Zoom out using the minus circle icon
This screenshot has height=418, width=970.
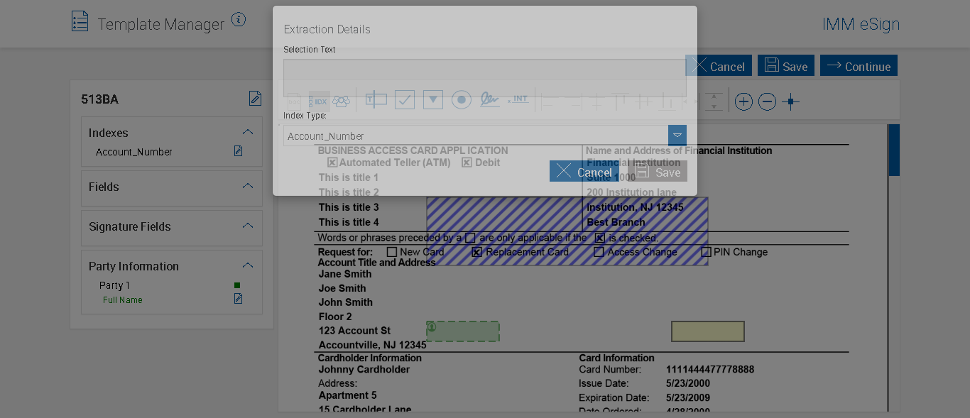click(767, 102)
